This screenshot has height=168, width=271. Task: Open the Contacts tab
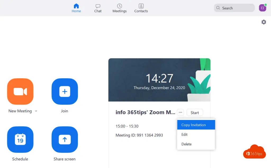(x=141, y=8)
